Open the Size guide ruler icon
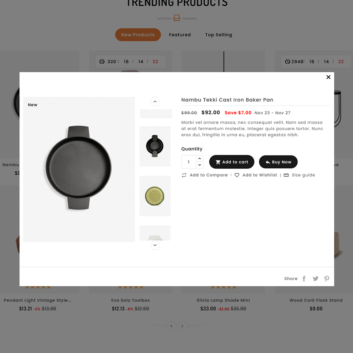The image size is (353, 353). pos(286,175)
